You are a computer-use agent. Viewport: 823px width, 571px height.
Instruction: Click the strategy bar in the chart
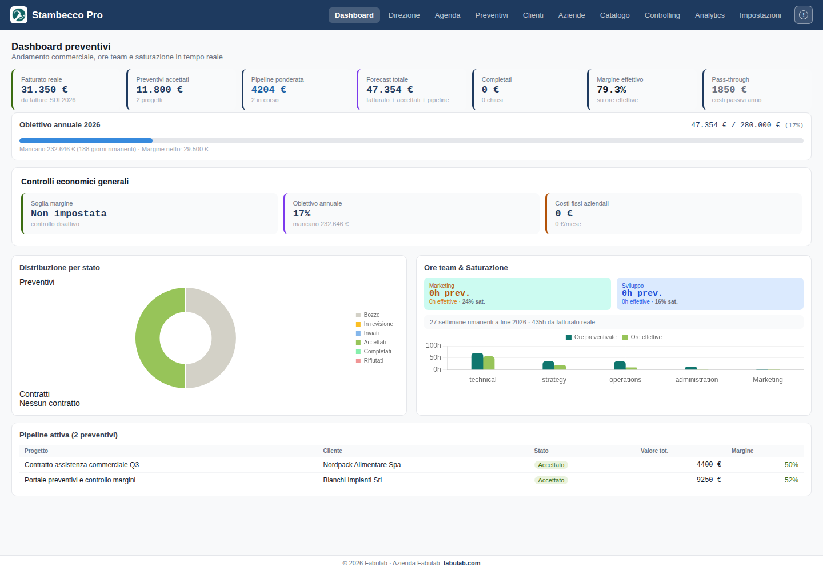(x=548, y=365)
